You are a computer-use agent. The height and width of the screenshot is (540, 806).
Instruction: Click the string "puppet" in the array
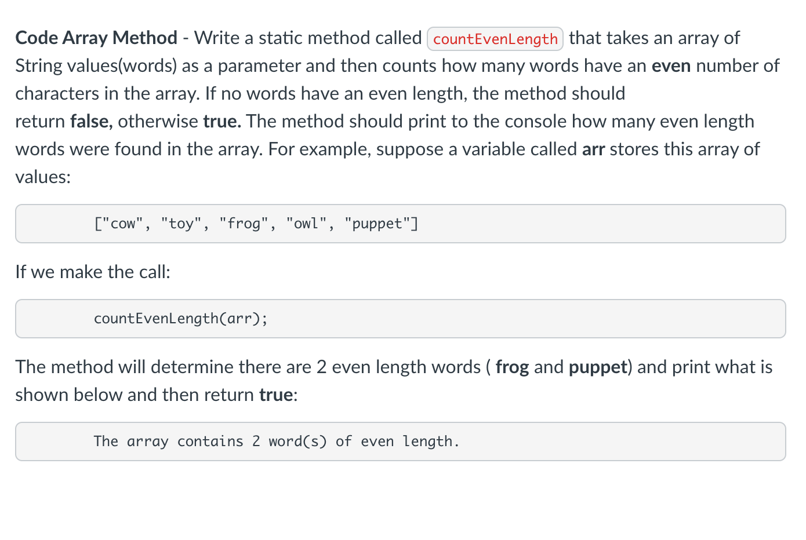pyautogui.click(x=377, y=224)
